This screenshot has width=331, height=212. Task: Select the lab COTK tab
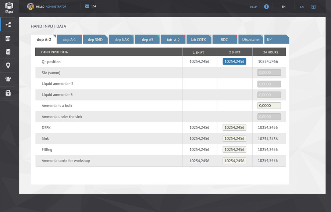coord(199,39)
